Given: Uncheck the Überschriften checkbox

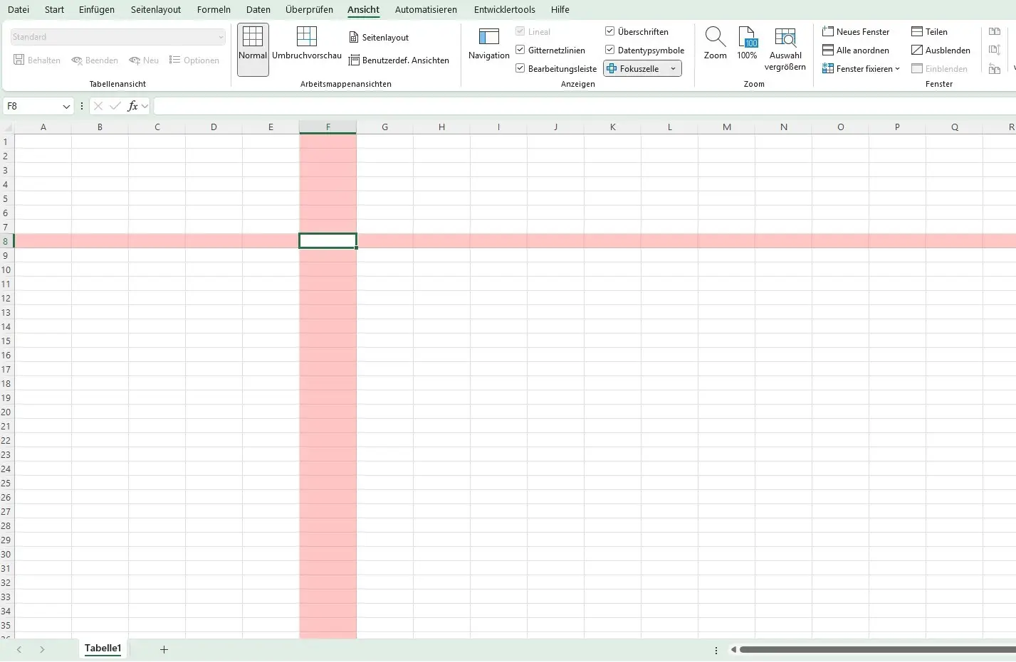Looking at the screenshot, I should coord(610,32).
